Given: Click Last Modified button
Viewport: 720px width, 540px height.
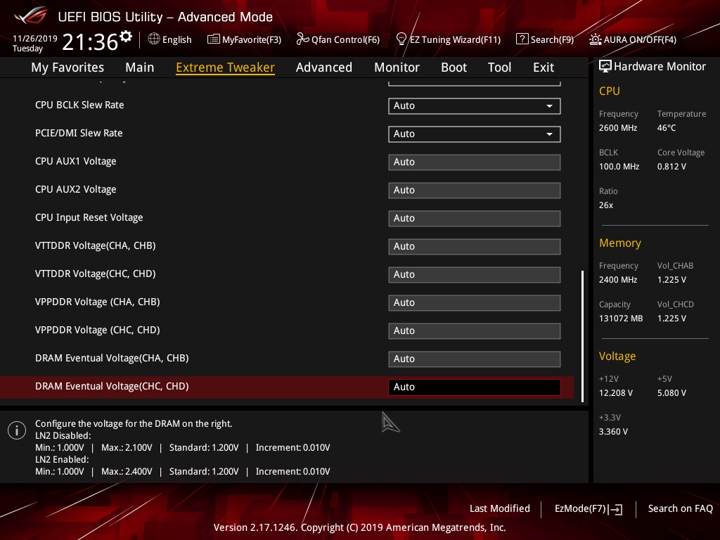Looking at the screenshot, I should coord(500,508).
